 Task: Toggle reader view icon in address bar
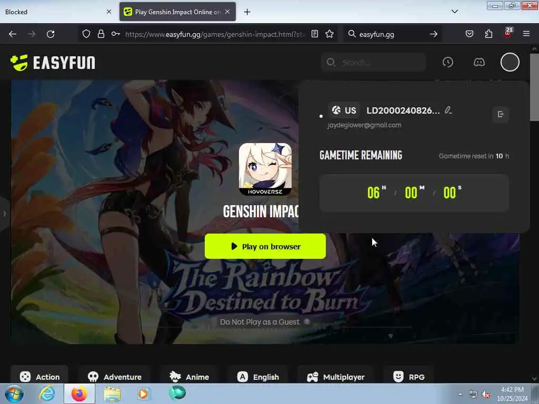point(315,34)
